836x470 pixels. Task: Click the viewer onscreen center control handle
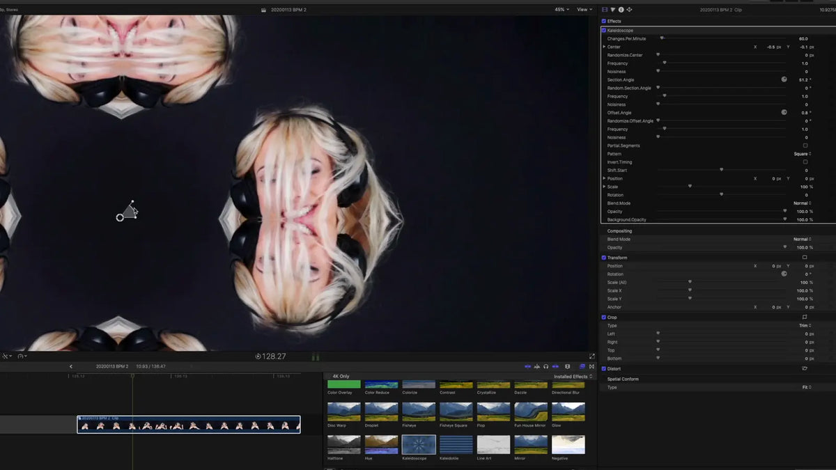coord(120,217)
